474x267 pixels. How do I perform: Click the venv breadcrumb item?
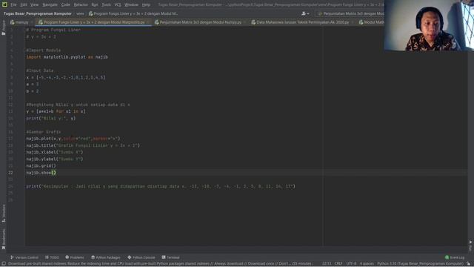[x=80, y=13]
